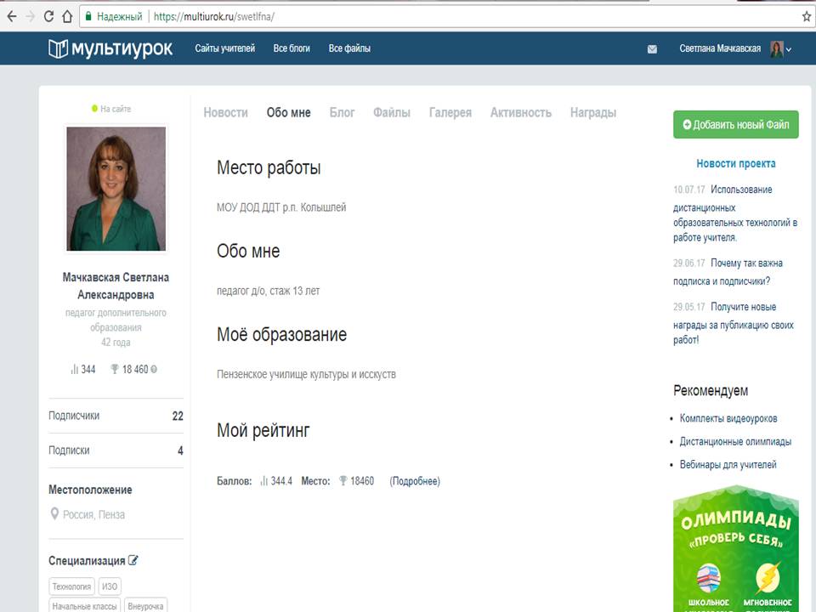Screen dimensions: 816x612
Task: Open the Олимпиады banner advertisement
Action: pos(736,548)
